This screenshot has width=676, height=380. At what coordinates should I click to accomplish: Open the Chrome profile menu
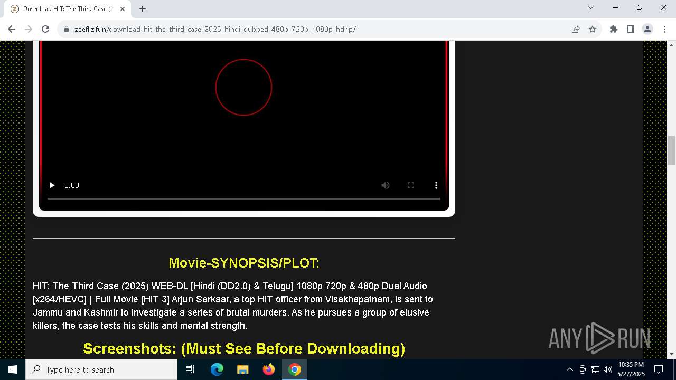[647, 29]
